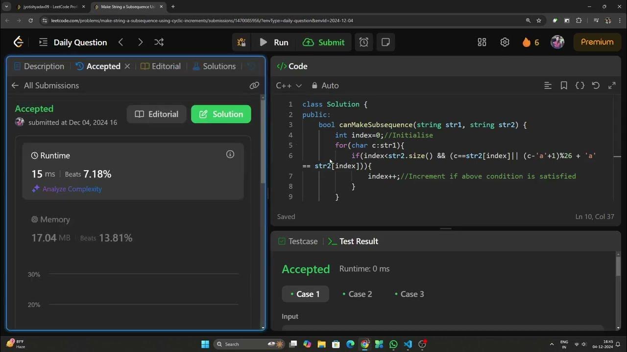Image resolution: width=627 pixels, height=352 pixels.
Task: Click the Test Result panel scrollbar
Action: (x=618, y=266)
